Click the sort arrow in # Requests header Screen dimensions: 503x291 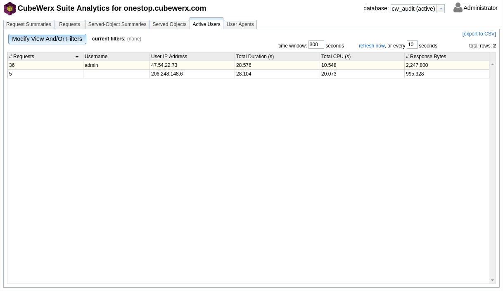[77, 57]
